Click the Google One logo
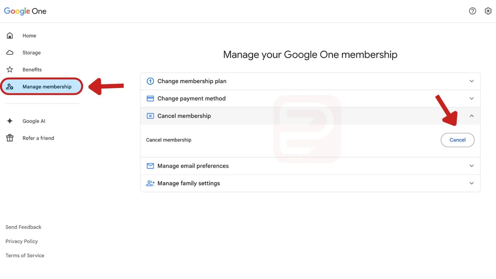The image size is (496, 279). click(25, 11)
